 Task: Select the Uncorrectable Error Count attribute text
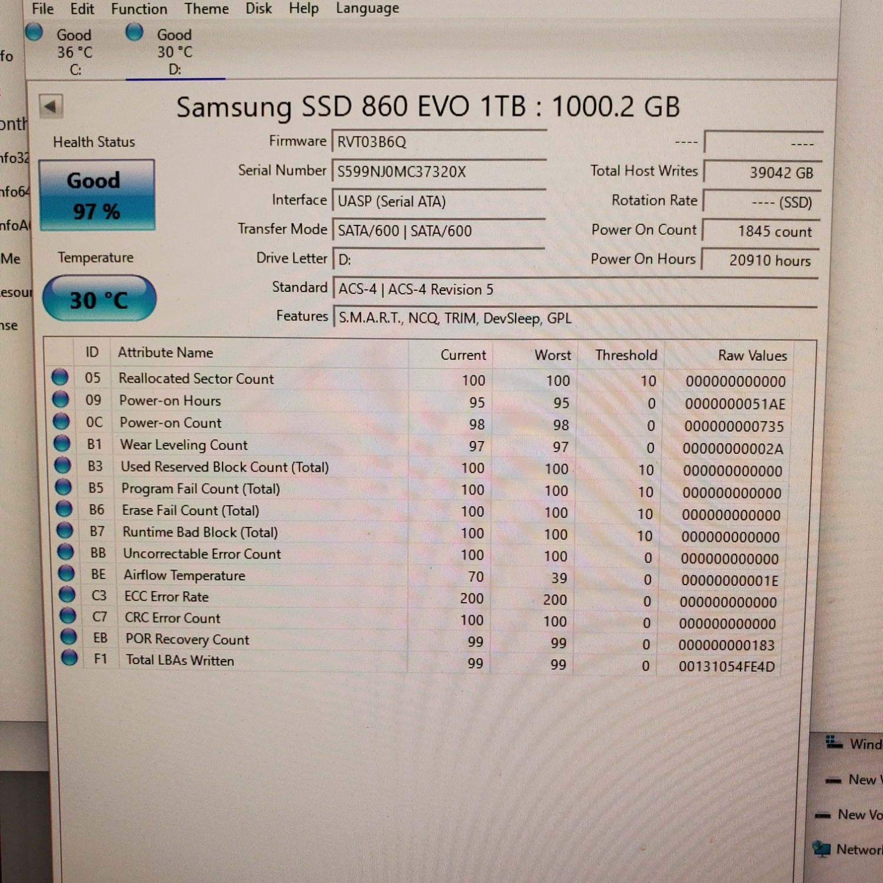202,554
